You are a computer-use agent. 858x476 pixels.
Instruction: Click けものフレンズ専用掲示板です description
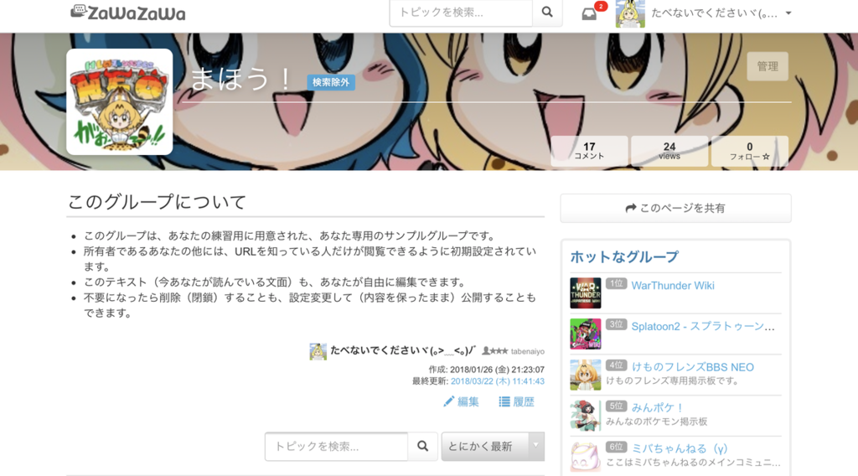(673, 380)
